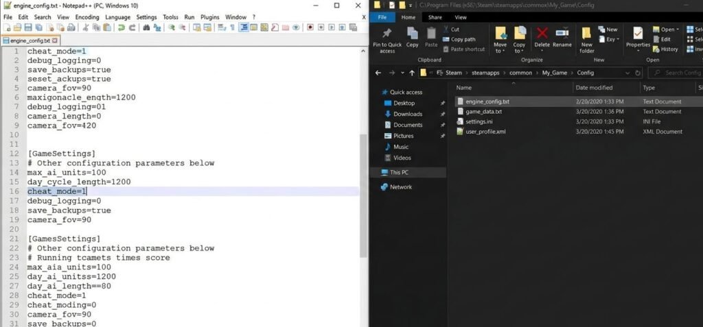The width and height of the screenshot is (703, 327).
Task: Expand the Open dropdown in Explorer ribbon
Action: point(678,29)
